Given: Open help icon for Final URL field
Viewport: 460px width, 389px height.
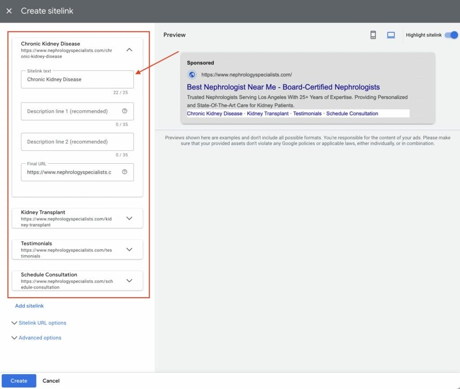Looking at the screenshot, I should 125,172.
